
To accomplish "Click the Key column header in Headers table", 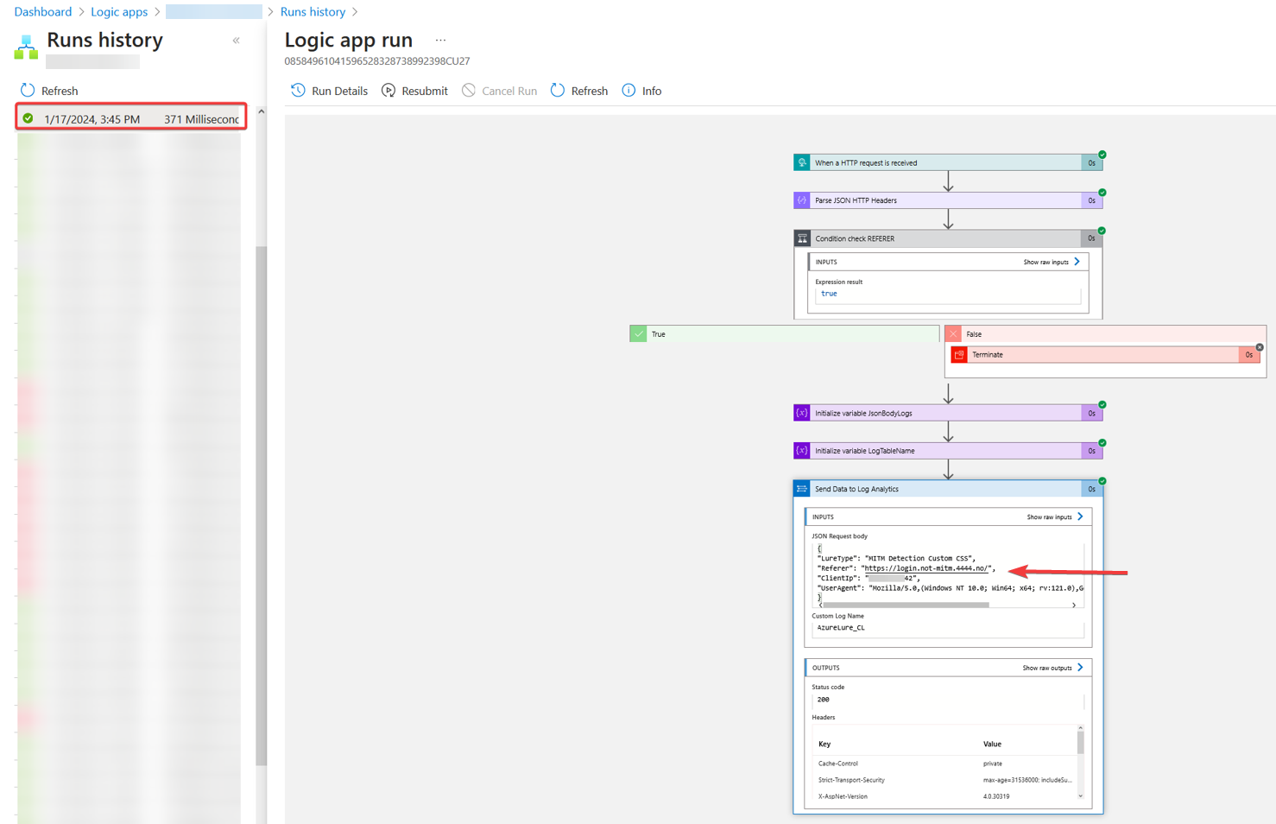I will [824, 744].
